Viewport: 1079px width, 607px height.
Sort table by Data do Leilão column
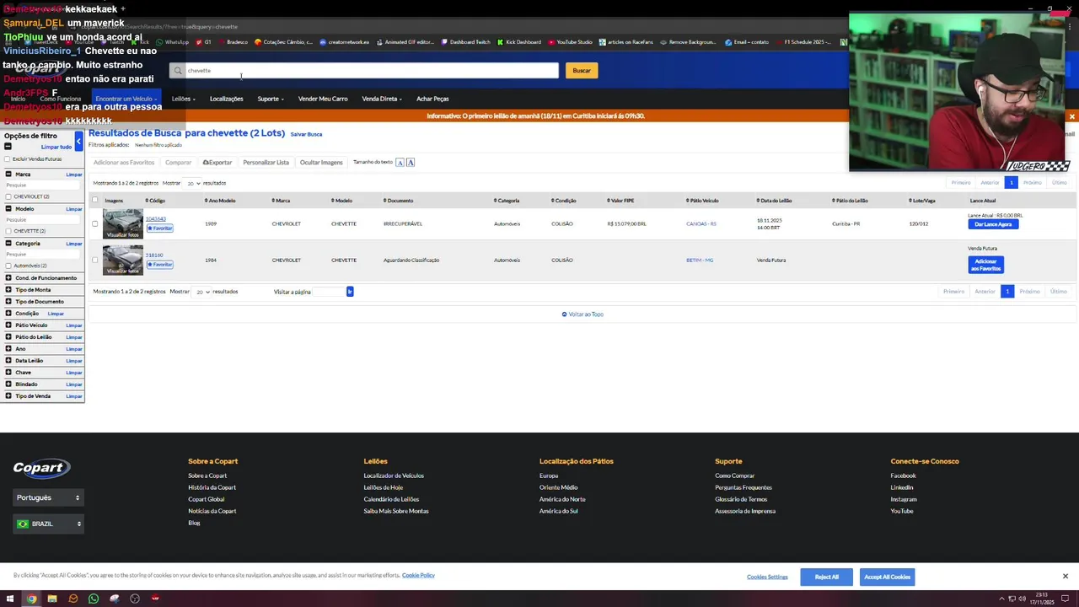pyautogui.click(x=775, y=201)
